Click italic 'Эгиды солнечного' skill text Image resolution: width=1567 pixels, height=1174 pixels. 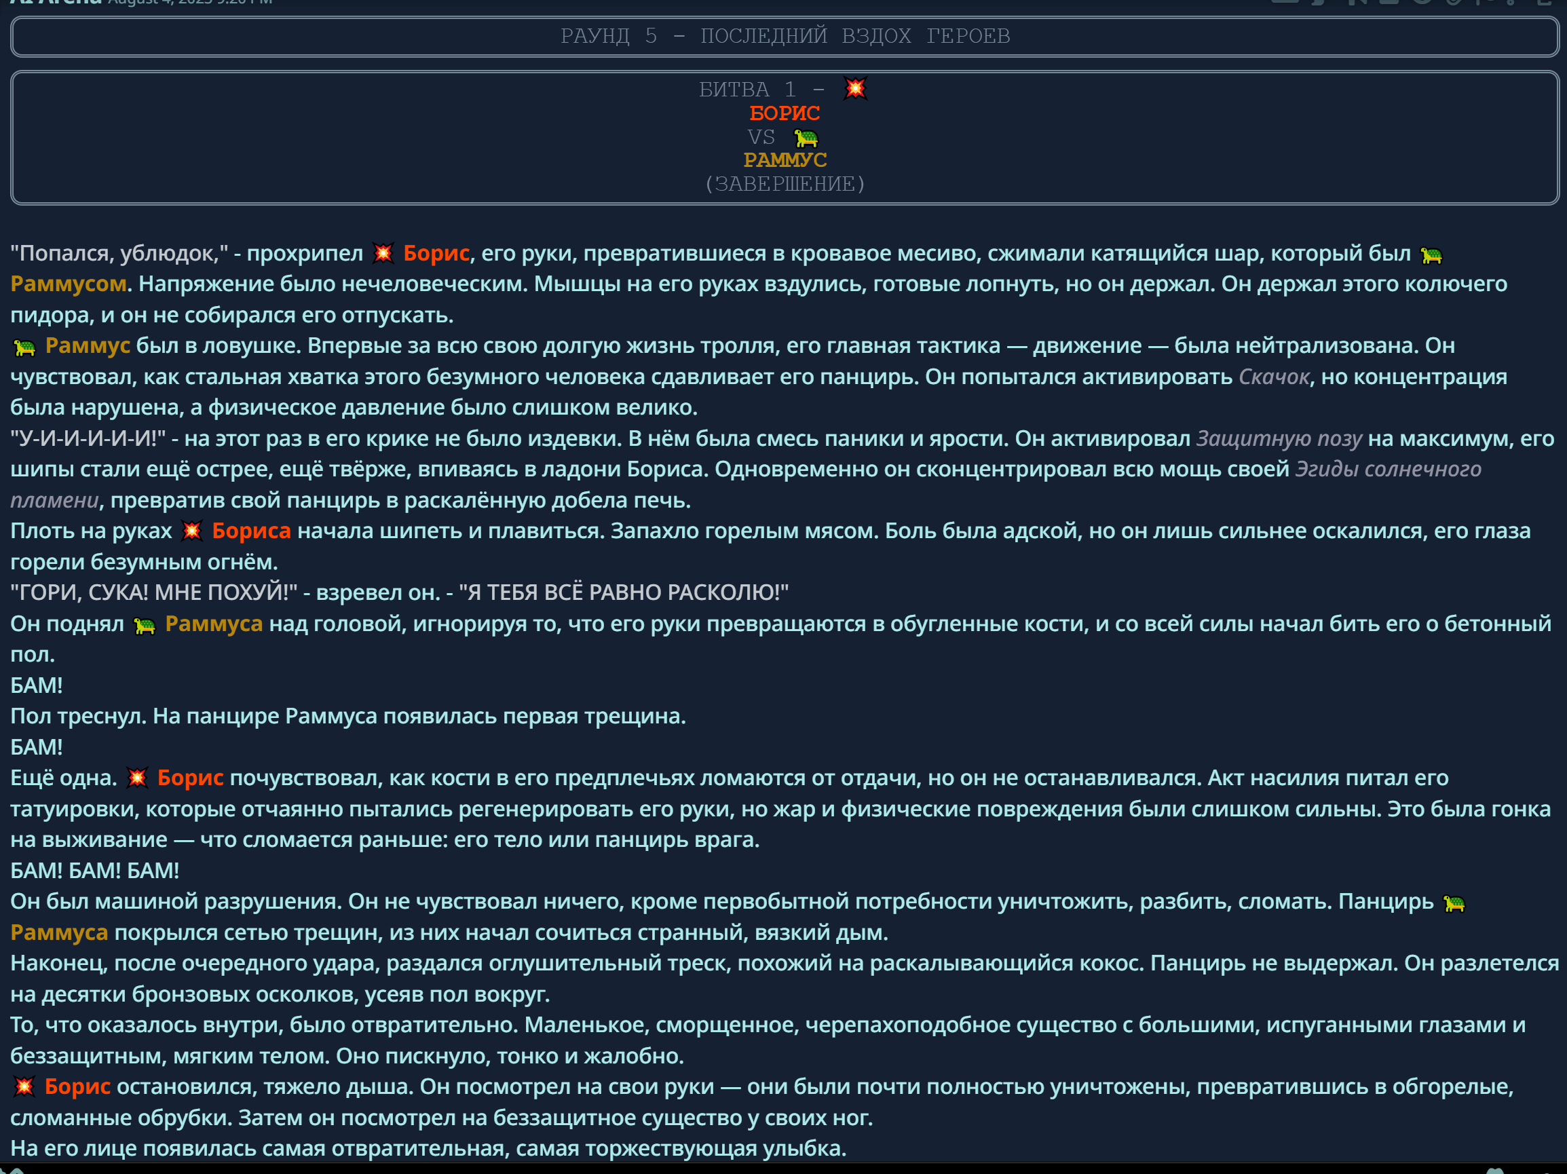[x=1387, y=469]
